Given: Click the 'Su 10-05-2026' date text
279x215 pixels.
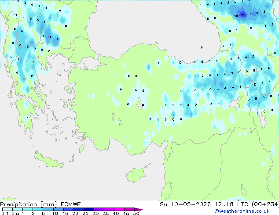Looking at the screenshot, I should [x=185, y=204].
